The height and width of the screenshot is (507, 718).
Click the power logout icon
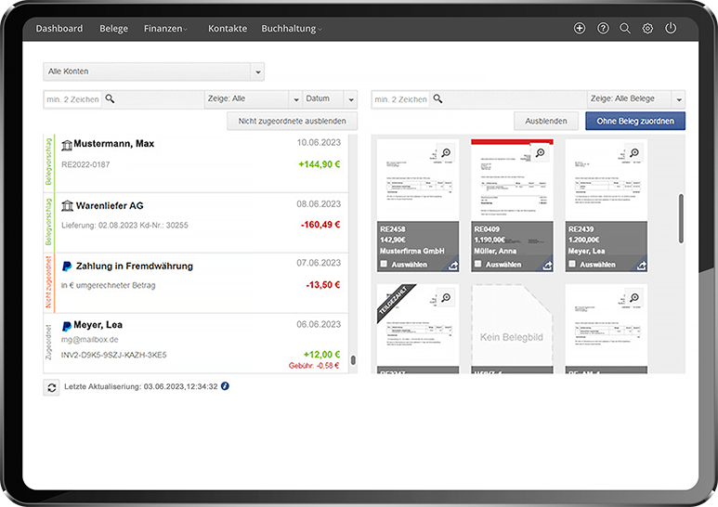pos(671,29)
